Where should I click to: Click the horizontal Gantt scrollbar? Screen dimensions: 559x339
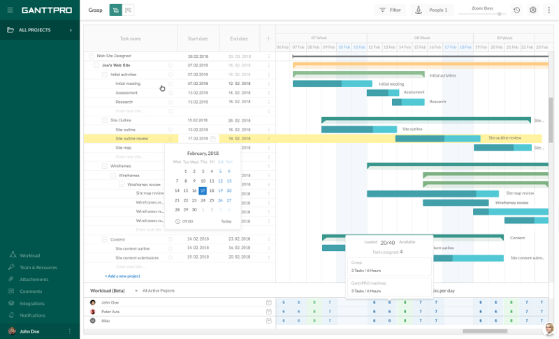pyautogui.click(x=485, y=331)
